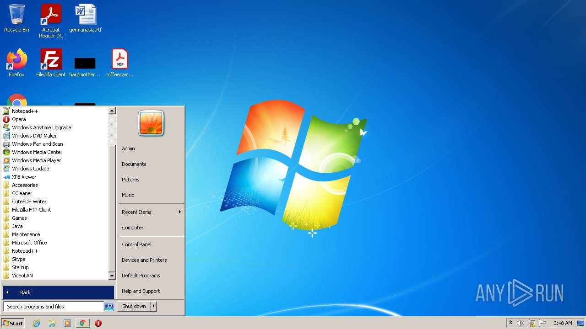This screenshot has height=329, width=586.
Task: Launch Windows Media Player from taskbar
Action: point(67,323)
